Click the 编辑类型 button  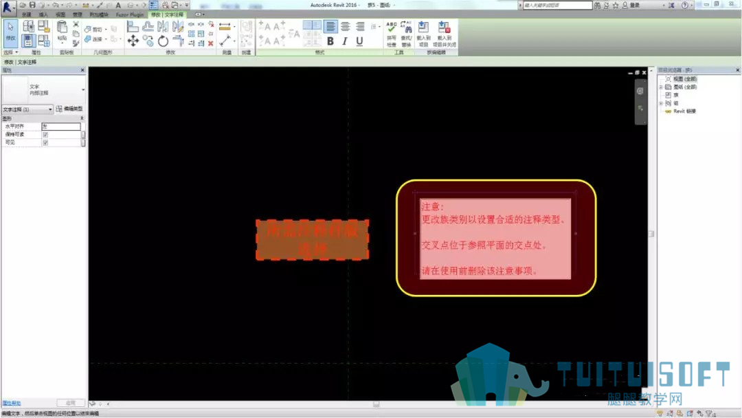click(x=69, y=109)
